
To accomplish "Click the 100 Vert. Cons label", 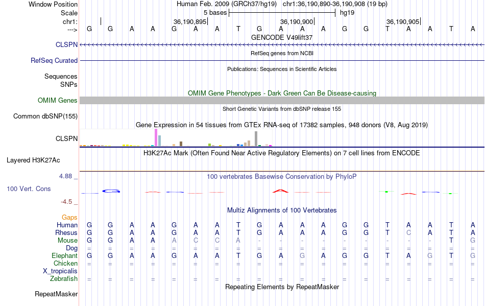I will [x=29, y=189].
